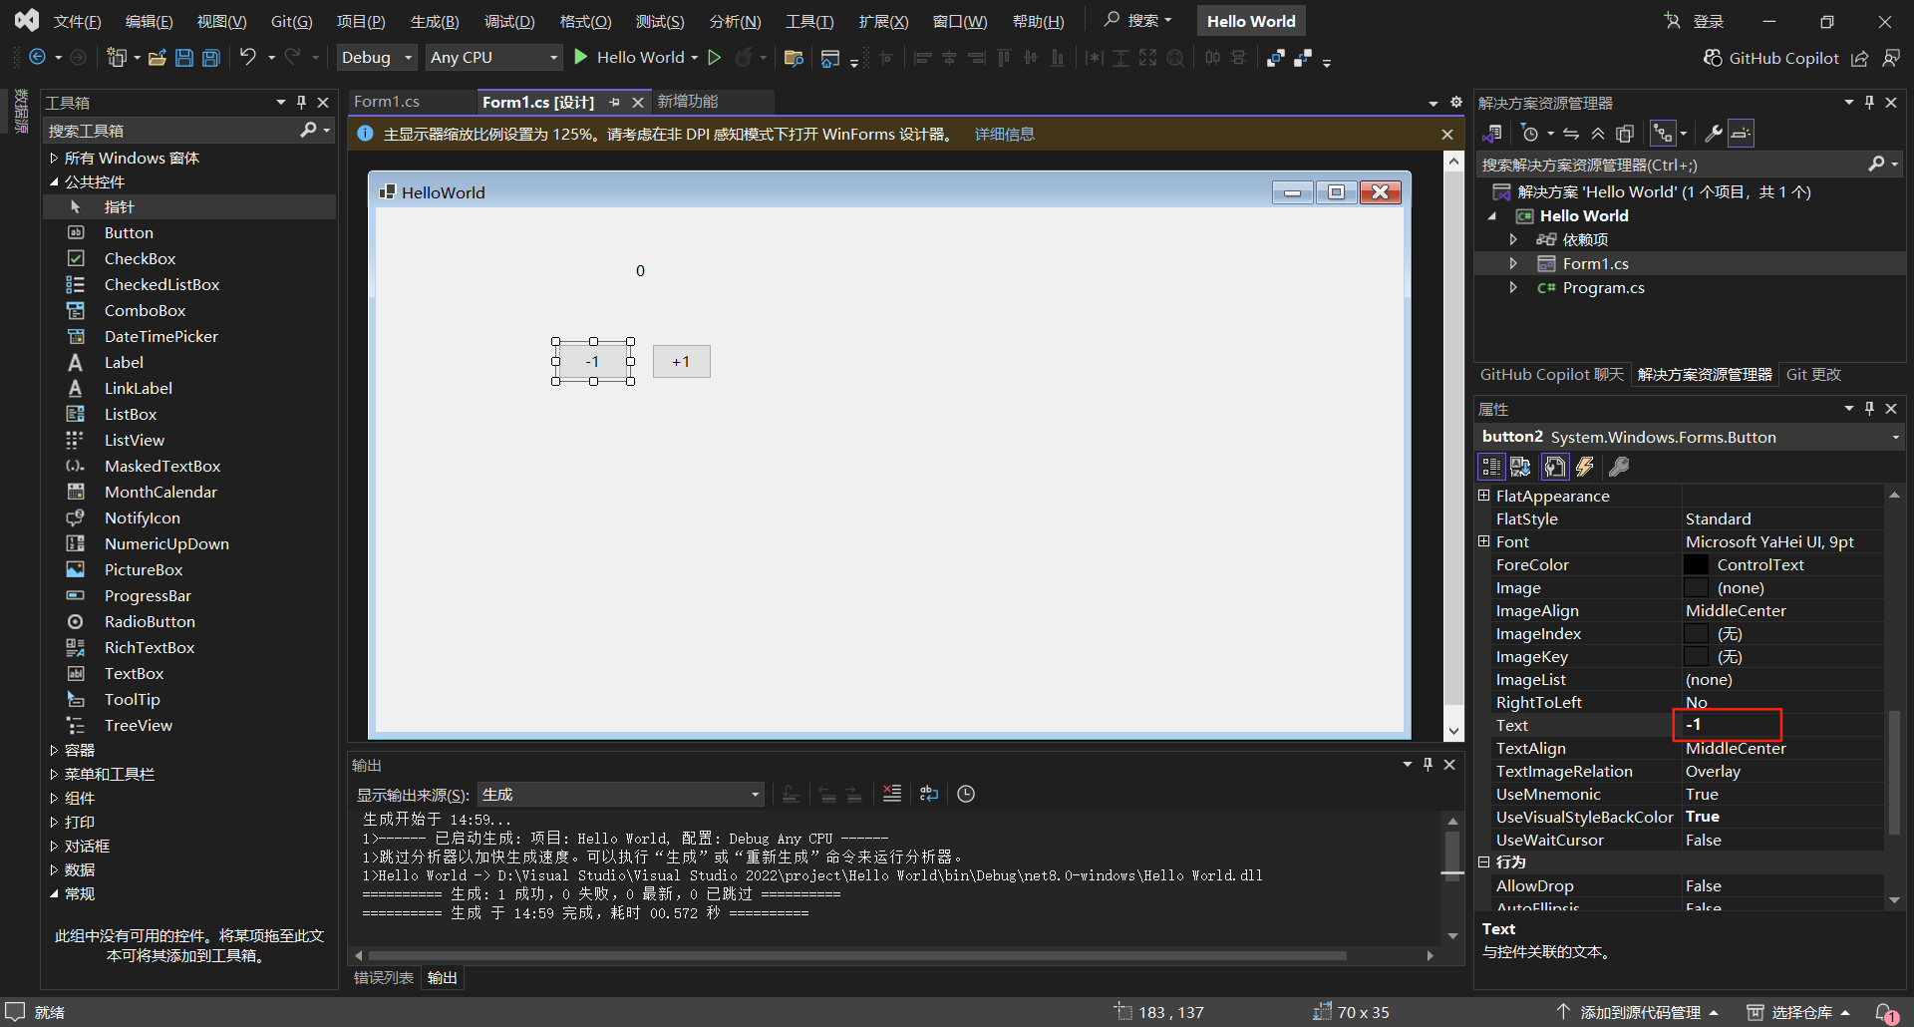Image resolution: width=1914 pixels, height=1027 pixels.
Task: Click 登录 to sign in
Action: [x=1694, y=21]
